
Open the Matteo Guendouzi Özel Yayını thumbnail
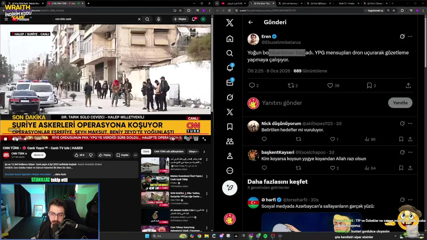click(155, 182)
